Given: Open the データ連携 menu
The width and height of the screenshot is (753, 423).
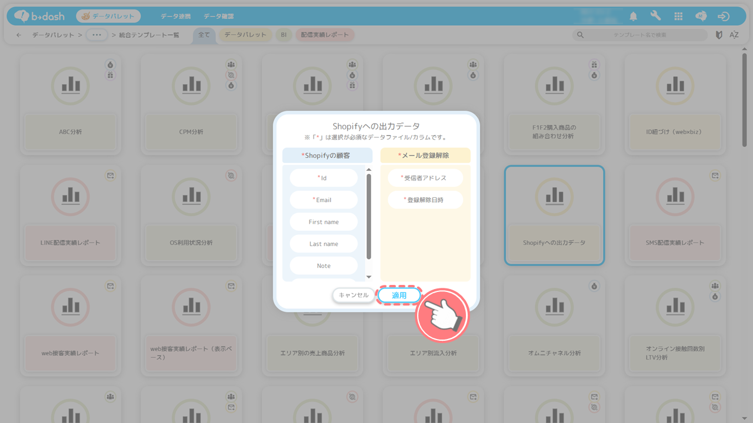Looking at the screenshot, I should [x=175, y=16].
